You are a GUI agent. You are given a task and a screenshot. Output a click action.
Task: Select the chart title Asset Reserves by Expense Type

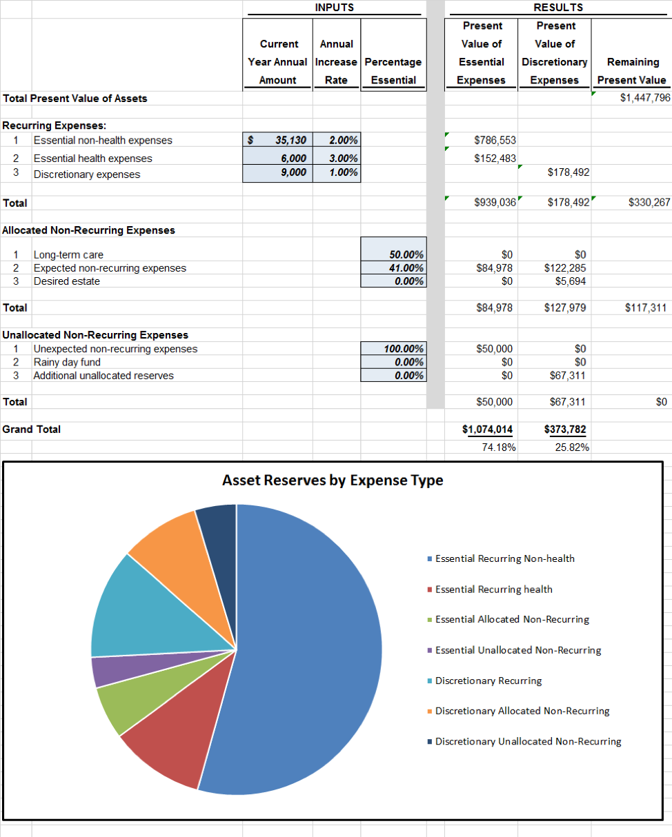(x=333, y=480)
